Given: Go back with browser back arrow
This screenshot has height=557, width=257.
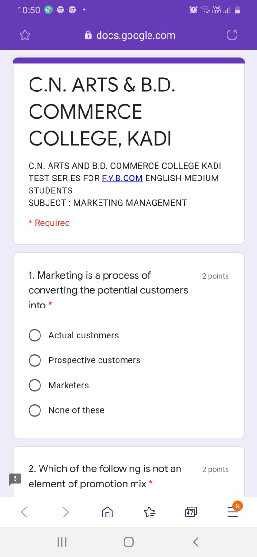Looking at the screenshot, I should pos(24,512).
